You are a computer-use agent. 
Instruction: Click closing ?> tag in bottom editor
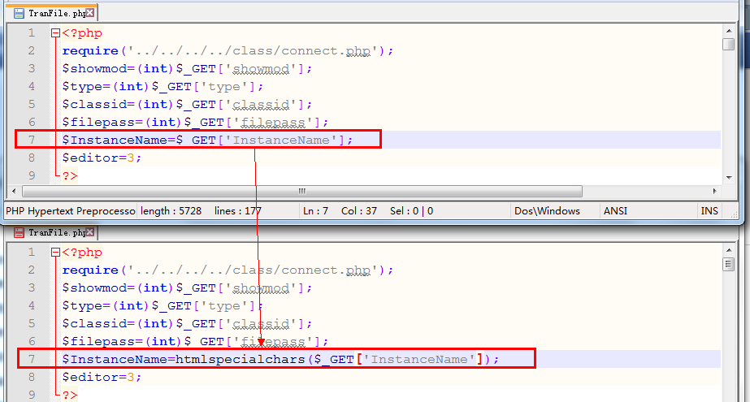pos(70,395)
